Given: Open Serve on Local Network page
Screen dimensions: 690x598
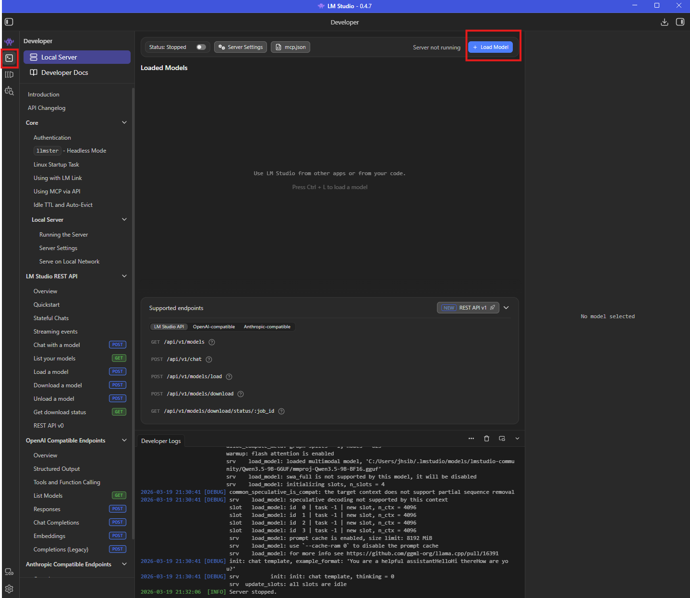Looking at the screenshot, I should [x=70, y=262].
